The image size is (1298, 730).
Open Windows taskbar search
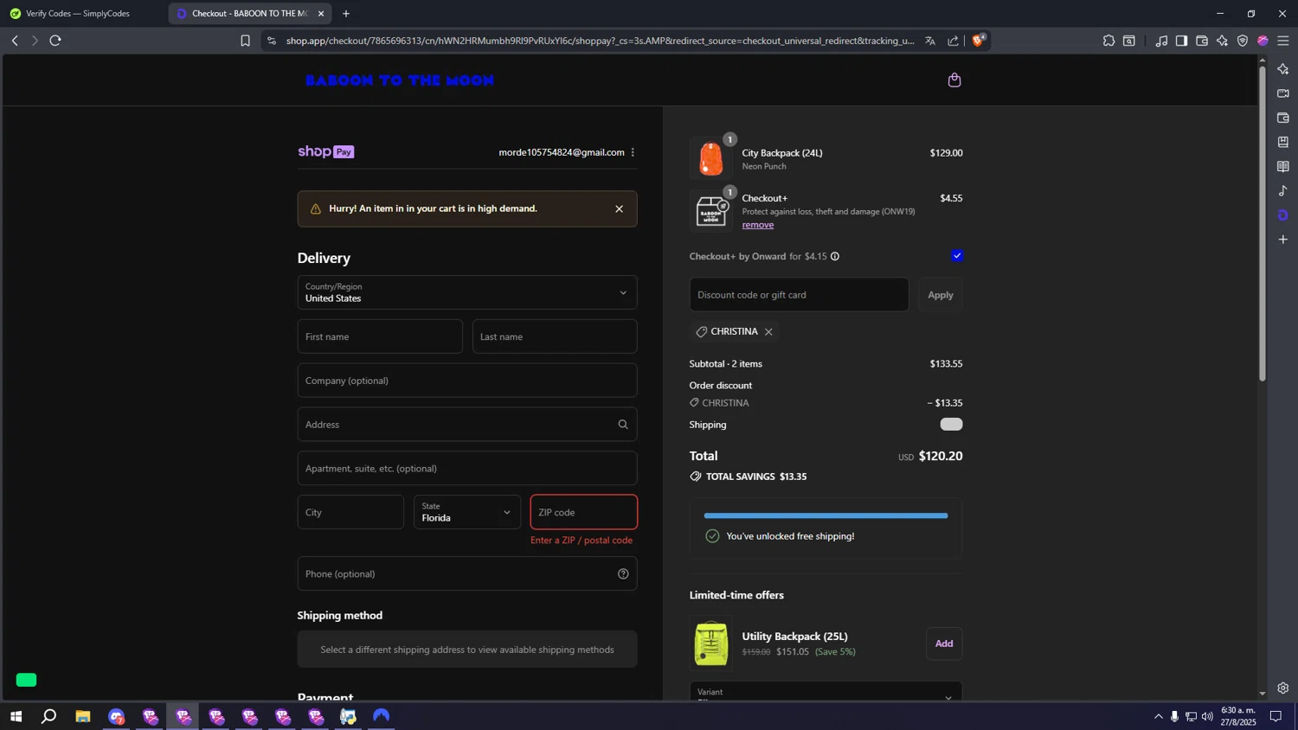(x=49, y=716)
